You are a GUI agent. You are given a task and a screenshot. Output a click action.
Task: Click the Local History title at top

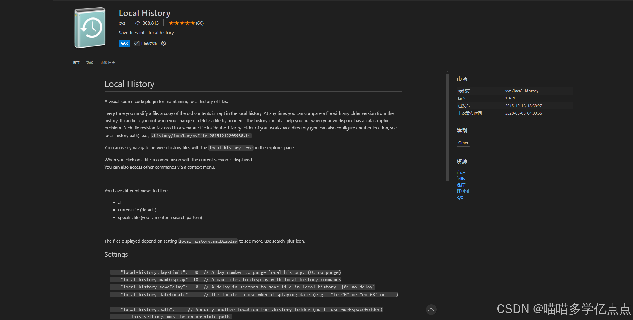click(x=145, y=13)
